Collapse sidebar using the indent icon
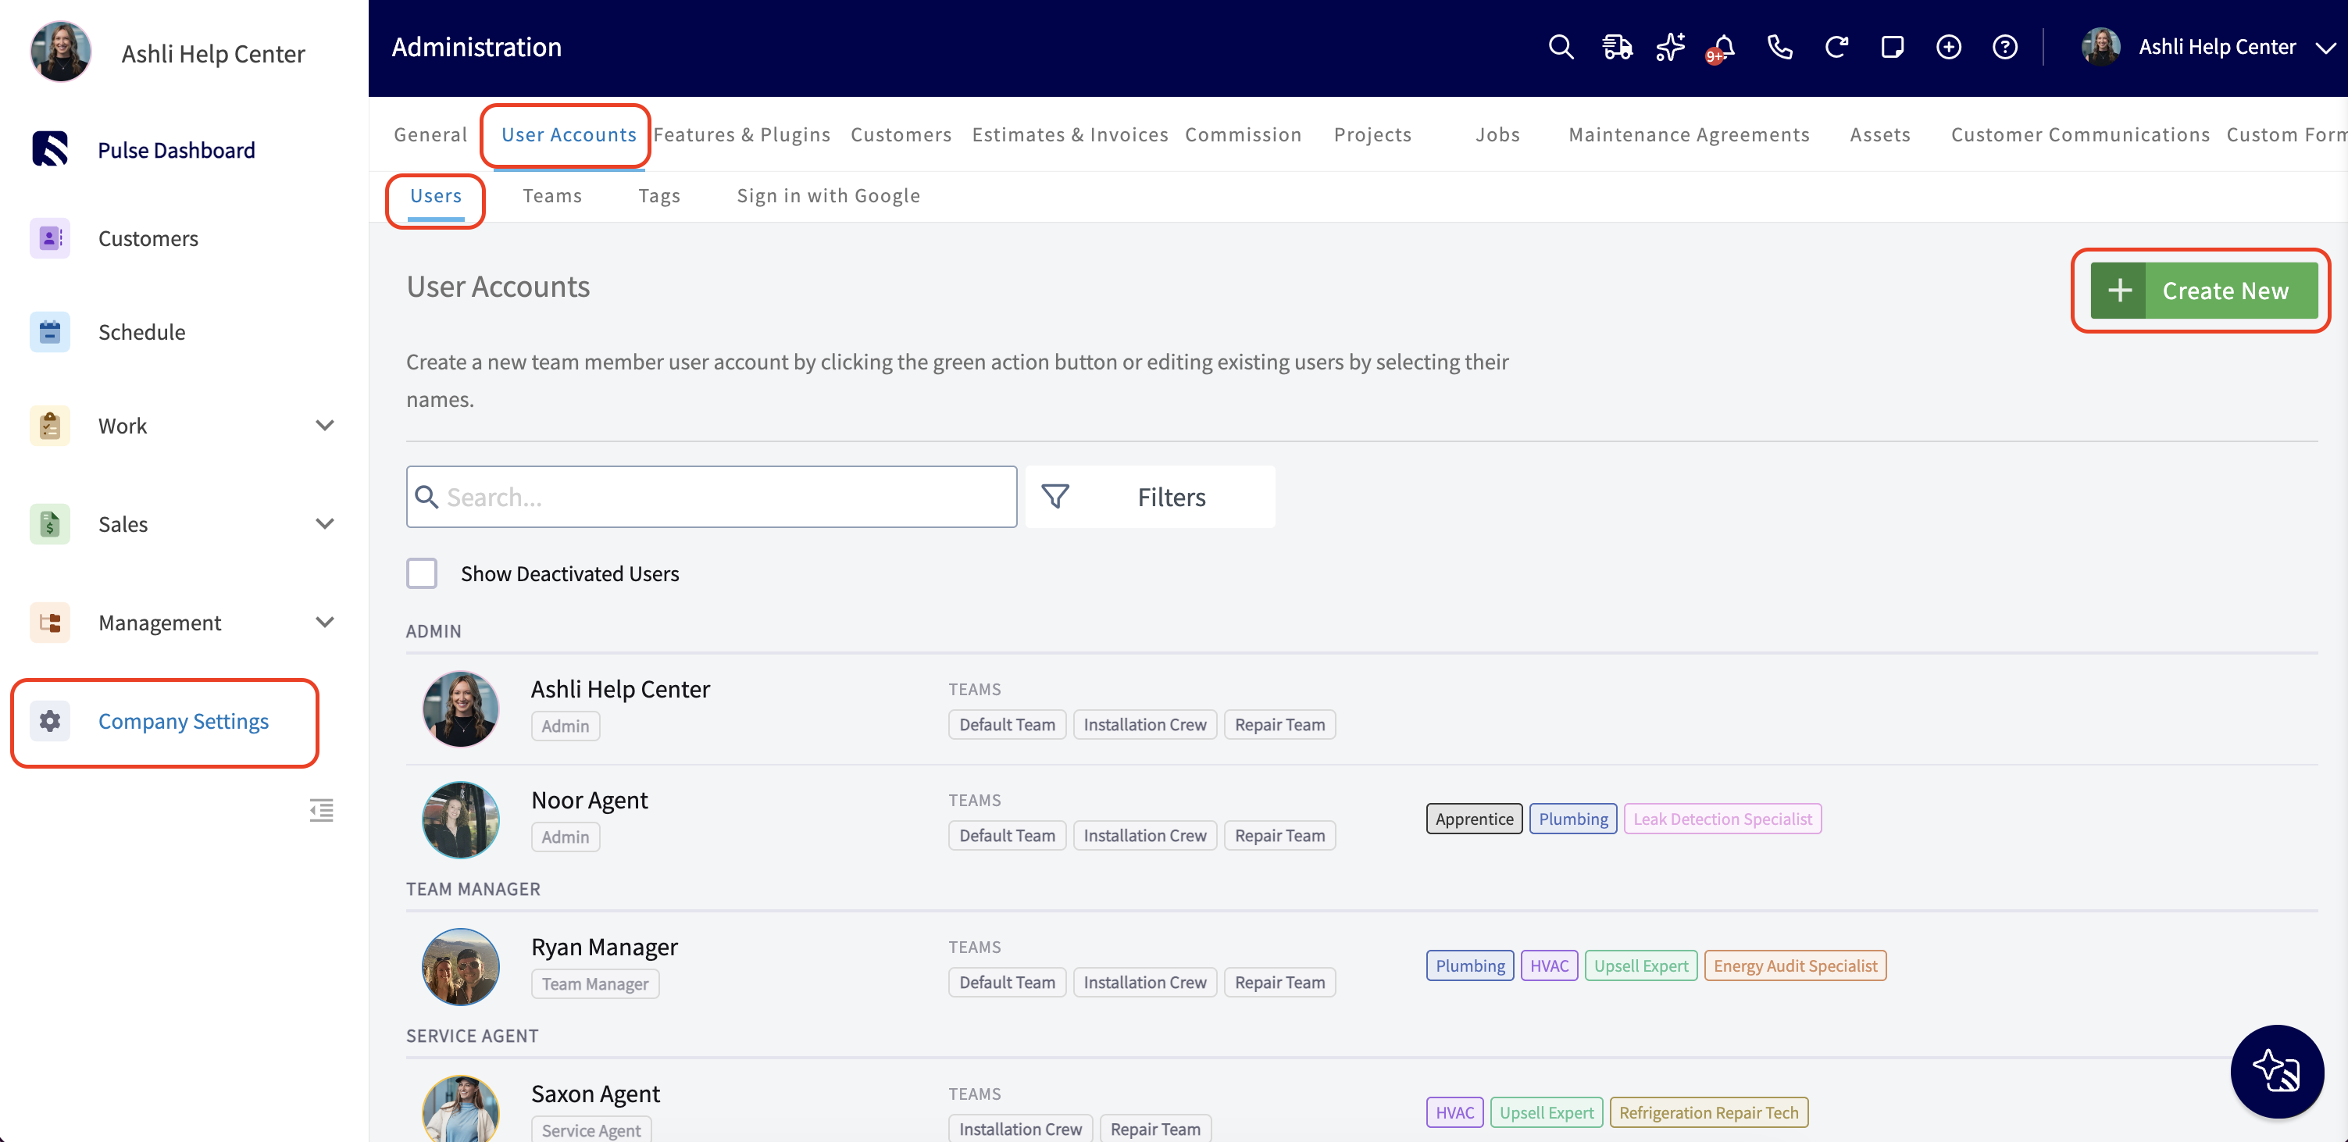 [x=321, y=810]
